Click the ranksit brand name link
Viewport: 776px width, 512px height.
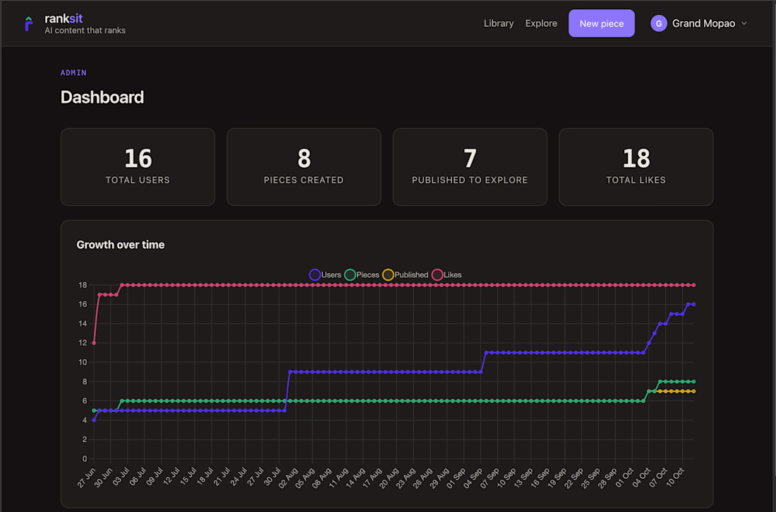tap(63, 18)
